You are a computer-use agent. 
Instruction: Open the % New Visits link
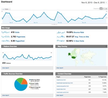pos(79,41)
